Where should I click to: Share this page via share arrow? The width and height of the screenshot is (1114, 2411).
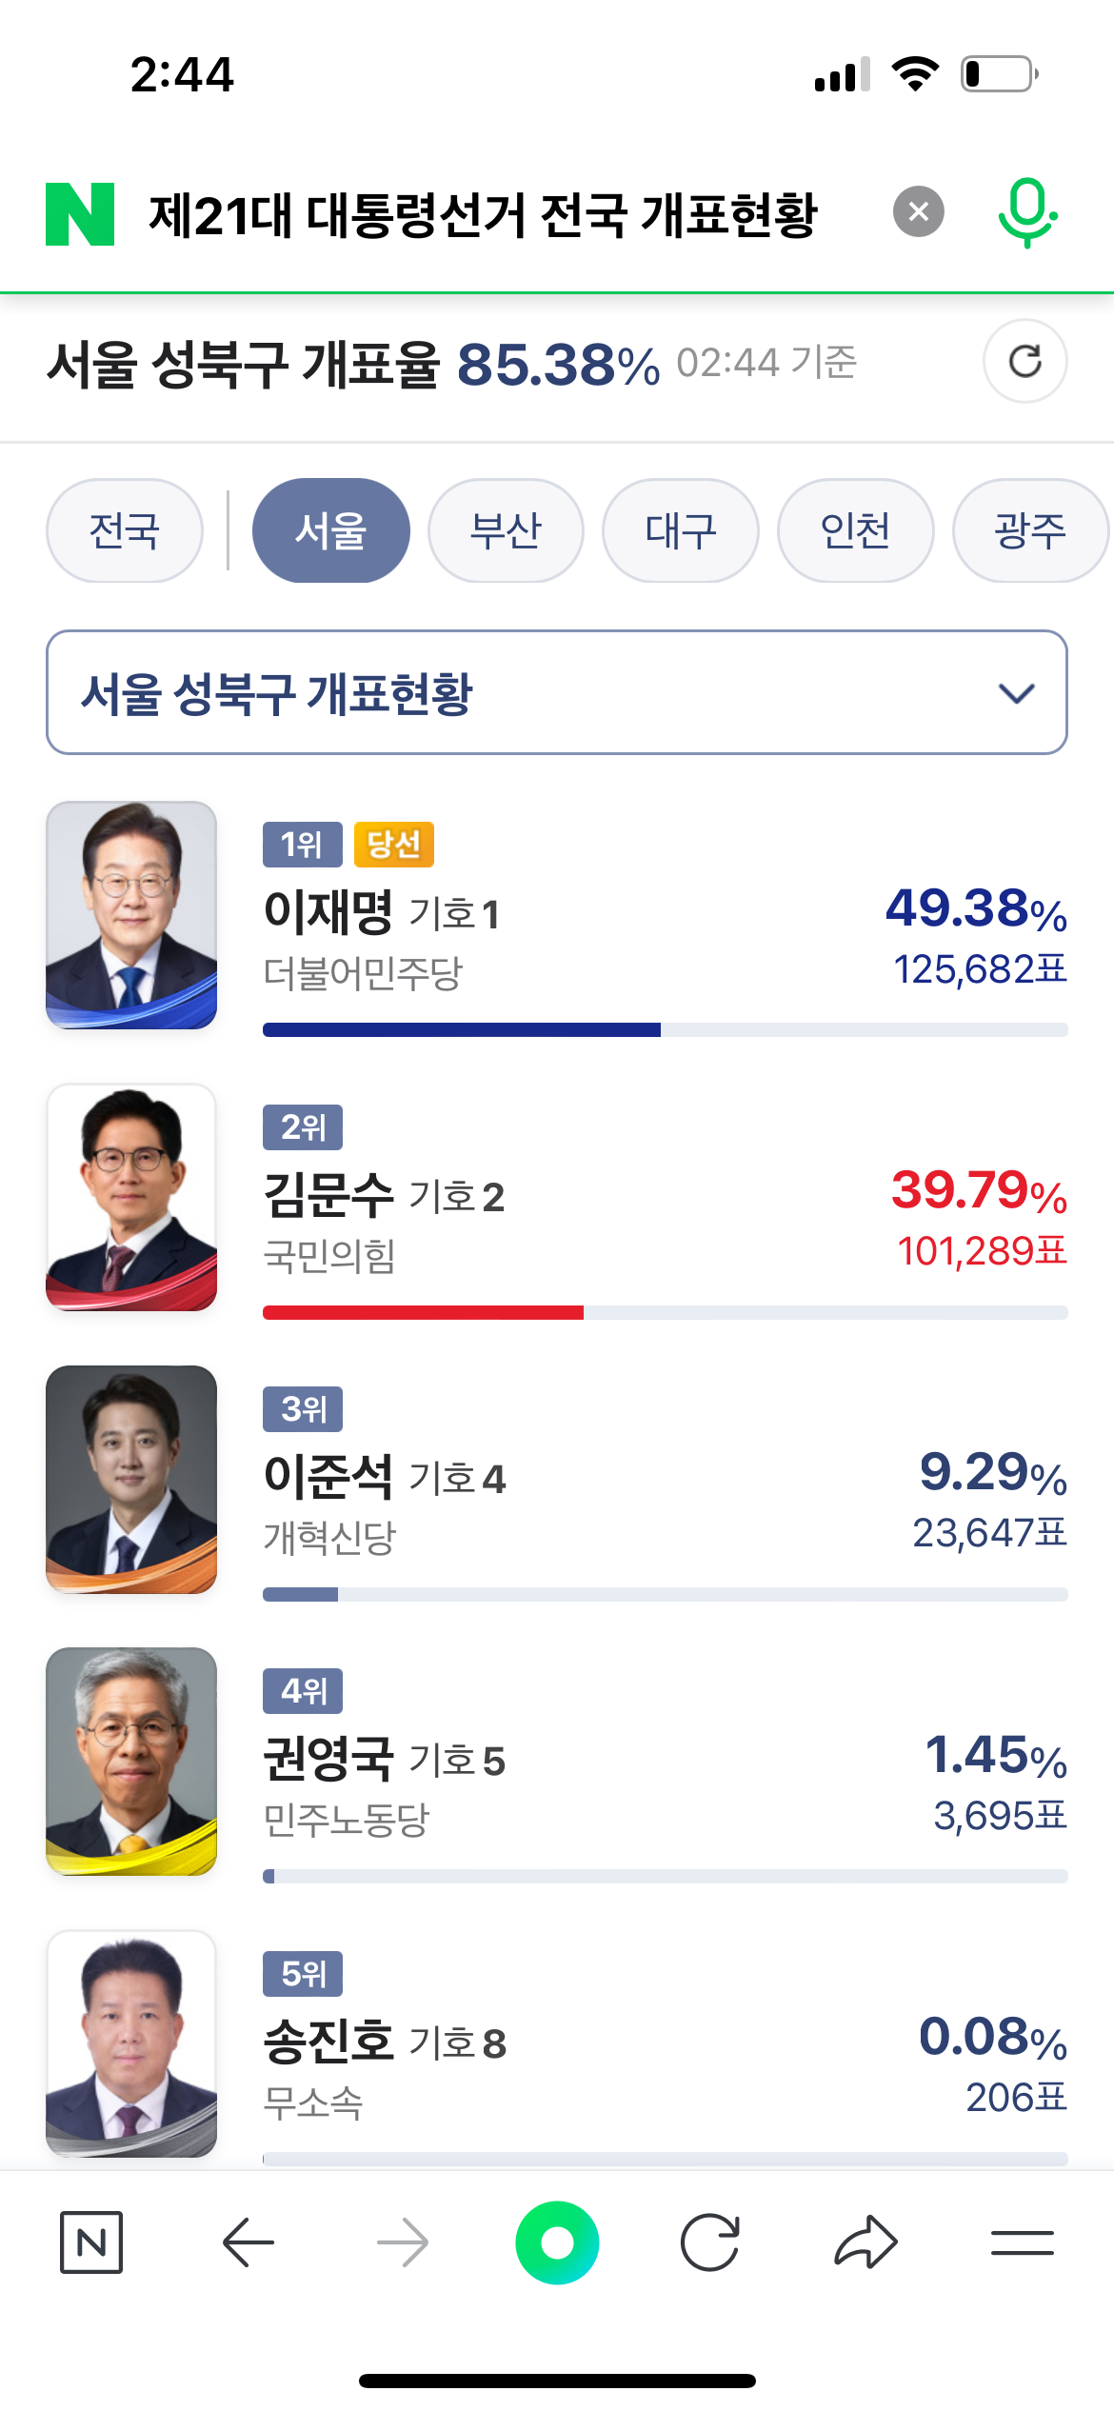pos(865,2242)
